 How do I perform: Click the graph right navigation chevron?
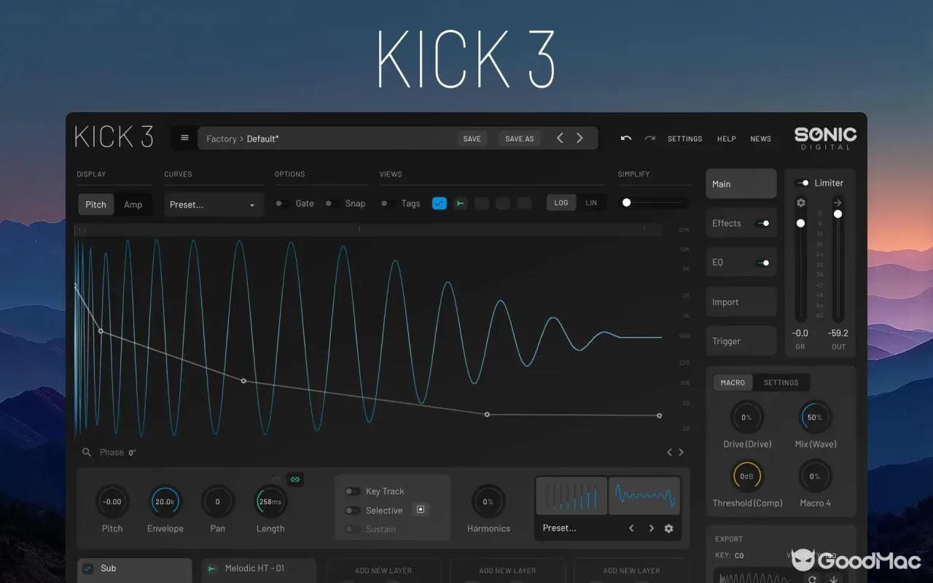coord(682,453)
